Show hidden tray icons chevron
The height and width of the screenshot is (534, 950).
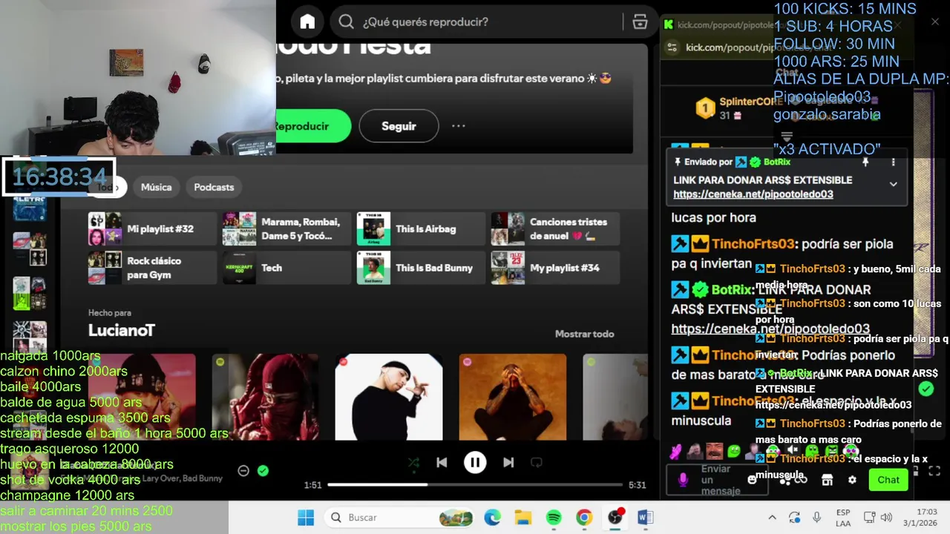click(772, 518)
